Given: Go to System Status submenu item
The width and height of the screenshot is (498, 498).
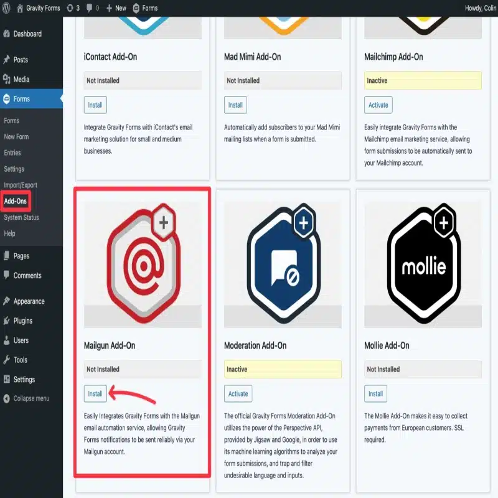Looking at the screenshot, I should (21, 217).
